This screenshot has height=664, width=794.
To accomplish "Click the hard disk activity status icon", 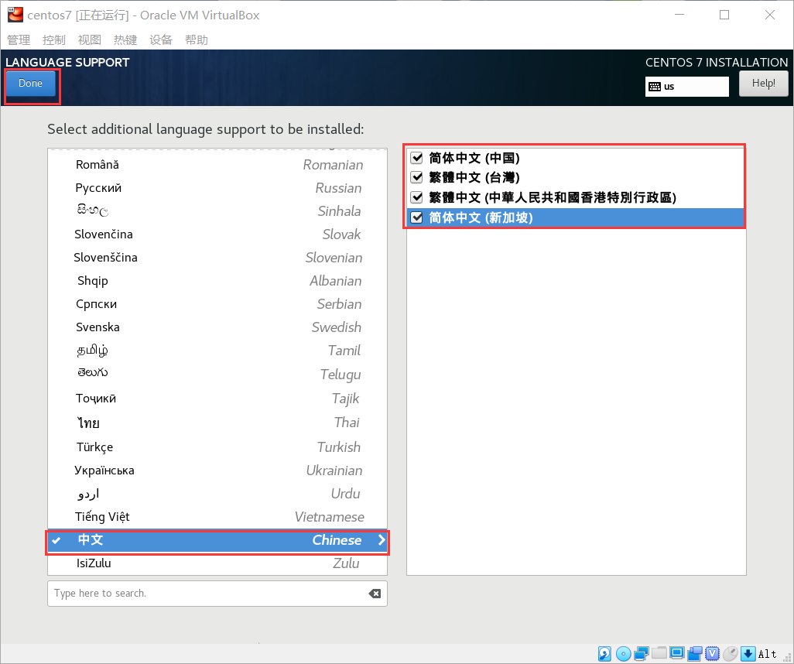I will pos(604,653).
